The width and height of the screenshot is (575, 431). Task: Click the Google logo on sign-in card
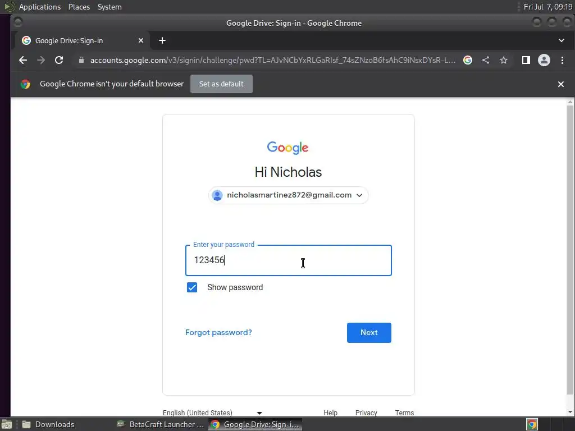pos(288,148)
